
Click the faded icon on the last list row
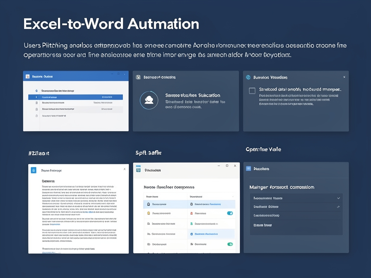37,116
